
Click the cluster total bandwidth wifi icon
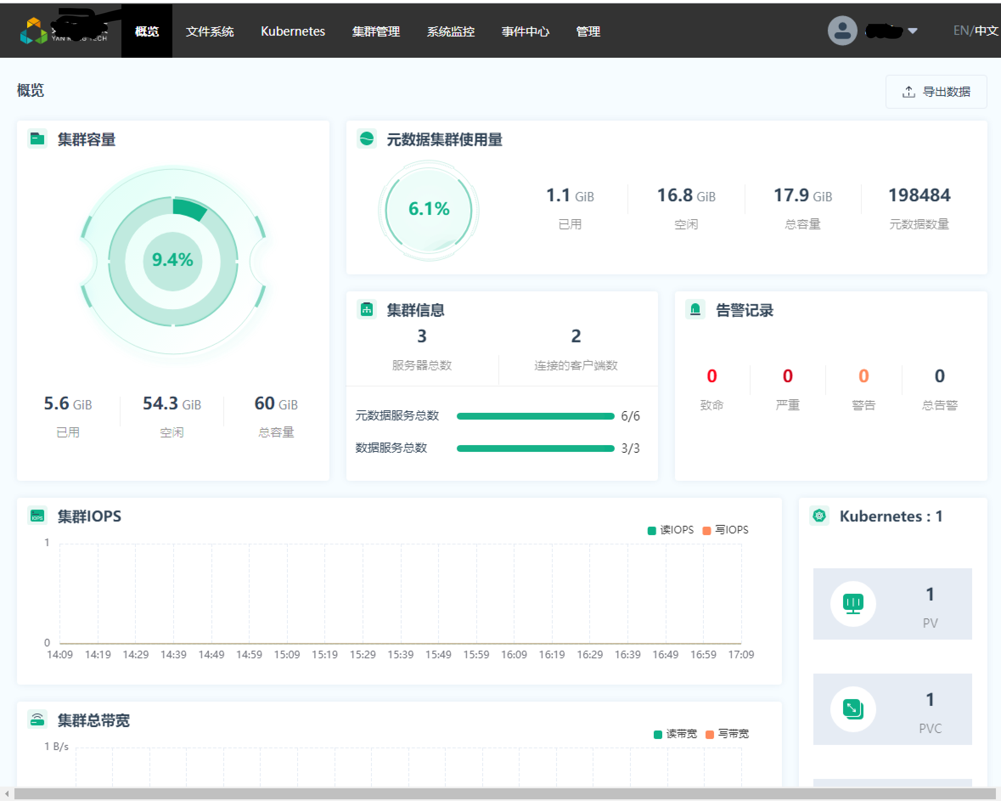[x=37, y=719]
